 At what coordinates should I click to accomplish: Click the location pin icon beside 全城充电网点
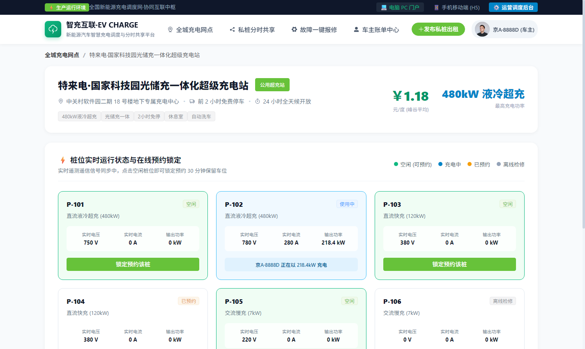pyautogui.click(x=170, y=30)
